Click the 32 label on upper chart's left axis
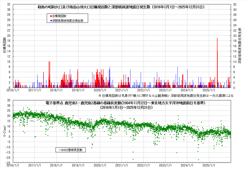Image resolution: width=245 pixels, height=170 pixels. (9, 4)
